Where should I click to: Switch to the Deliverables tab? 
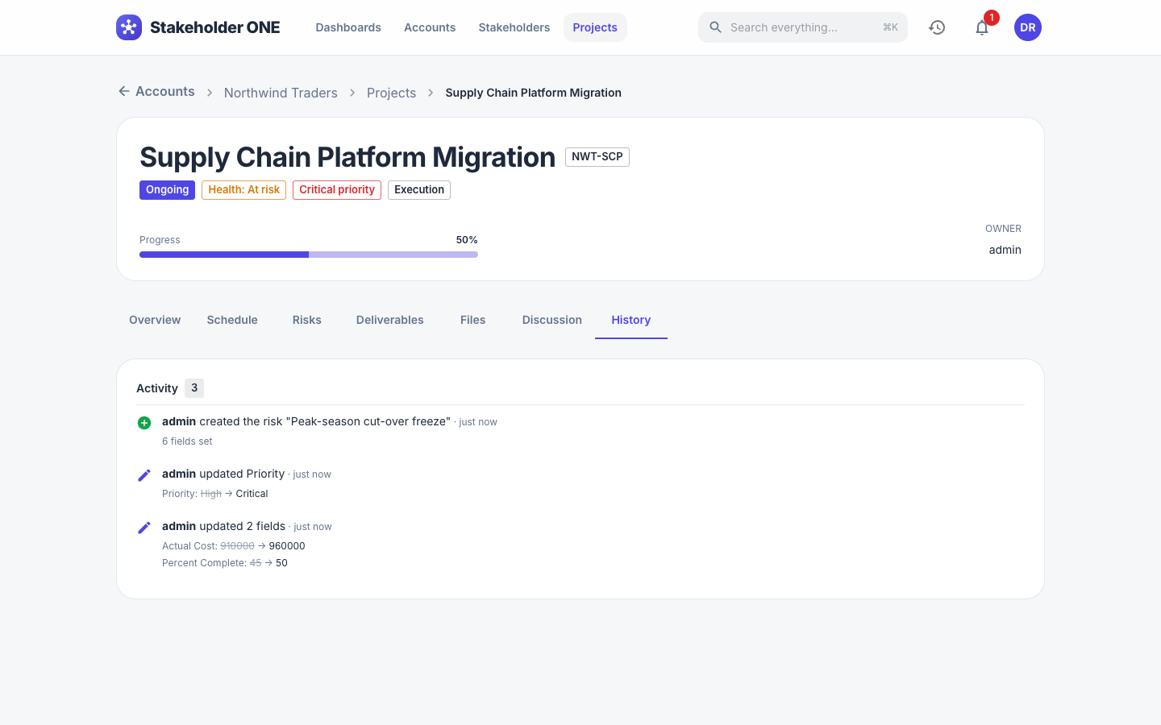pyautogui.click(x=390, y=320)
